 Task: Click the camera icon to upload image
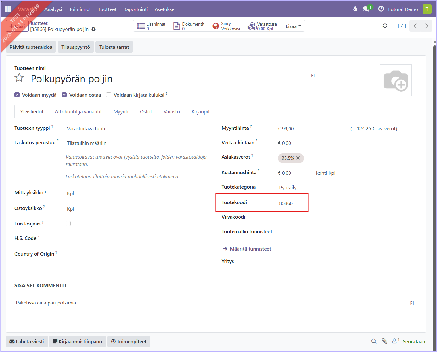pyautogui.click(x=395, y=80)
